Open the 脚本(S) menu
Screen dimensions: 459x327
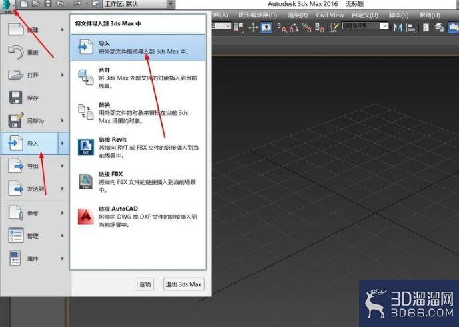(x=398, y=15)
